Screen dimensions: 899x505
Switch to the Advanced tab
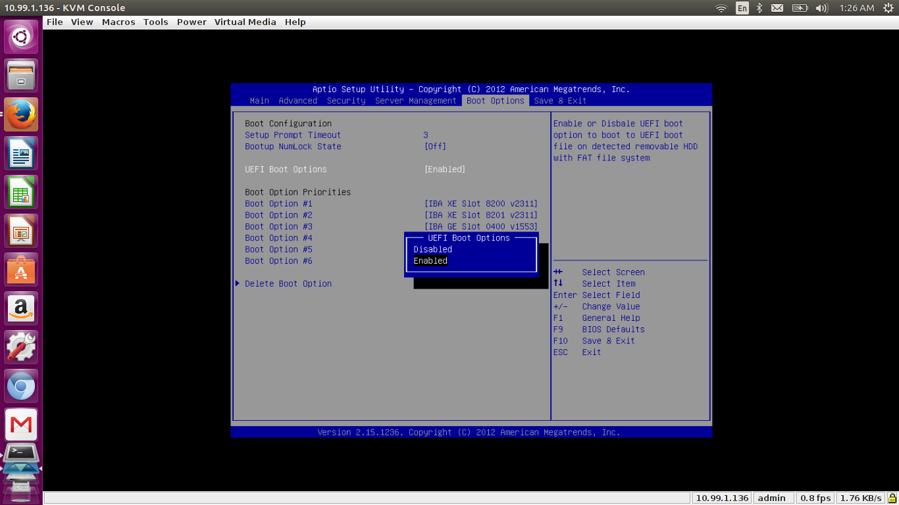tap(298, 101)
